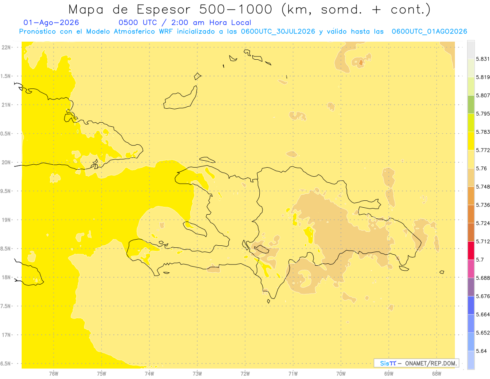This screenshot has height=379, width=490.
Task: Click the 5.736 colorbar label
Action: tap(483, 205)
